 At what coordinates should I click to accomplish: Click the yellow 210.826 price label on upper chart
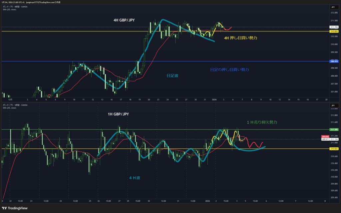click(334, 32)
